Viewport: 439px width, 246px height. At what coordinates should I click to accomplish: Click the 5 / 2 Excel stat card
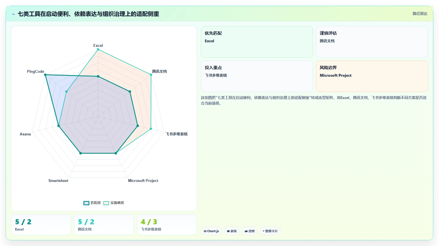click(41, 225)
